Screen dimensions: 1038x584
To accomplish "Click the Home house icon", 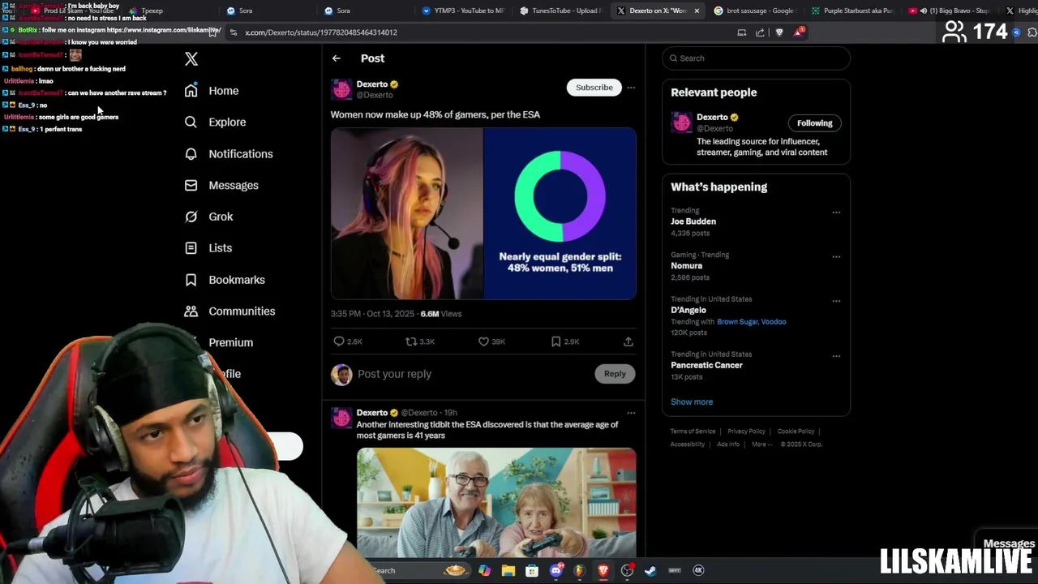I will 191,91.
